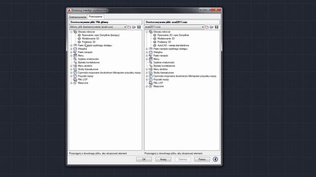This screenshot has height=177, width=316.
Task: Open file icon in acad2011.cuix pane
Action: [x=212, y=27]
